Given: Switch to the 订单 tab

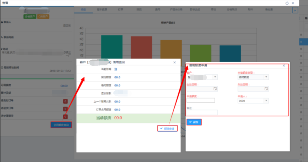Looking at the screenshot, I should [120, 10].
